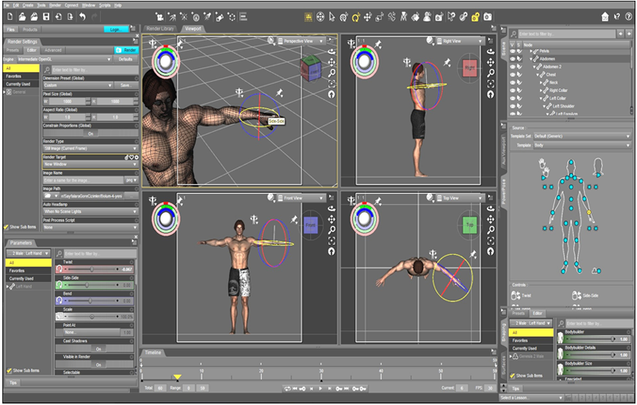Click the cyan Render button
637x405 pixels.
click(130, 49)
